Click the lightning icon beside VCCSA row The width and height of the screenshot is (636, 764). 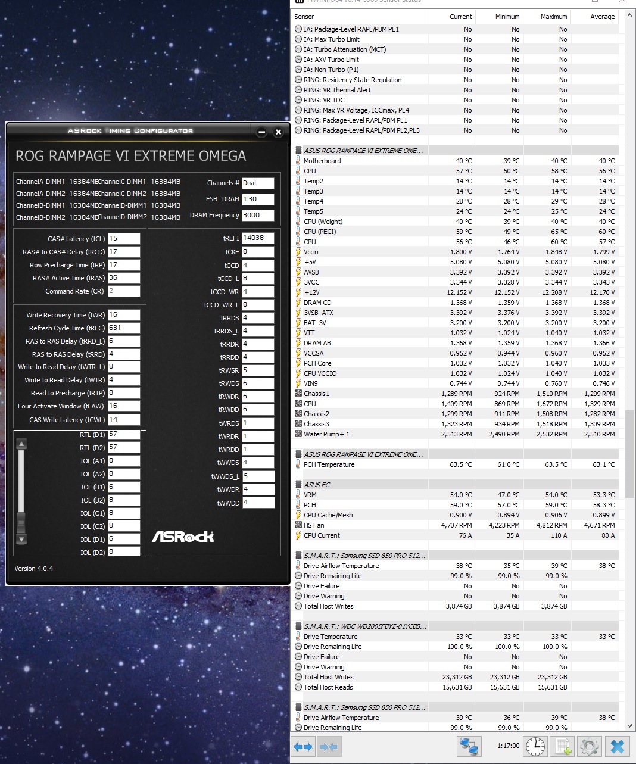(298, 353)
